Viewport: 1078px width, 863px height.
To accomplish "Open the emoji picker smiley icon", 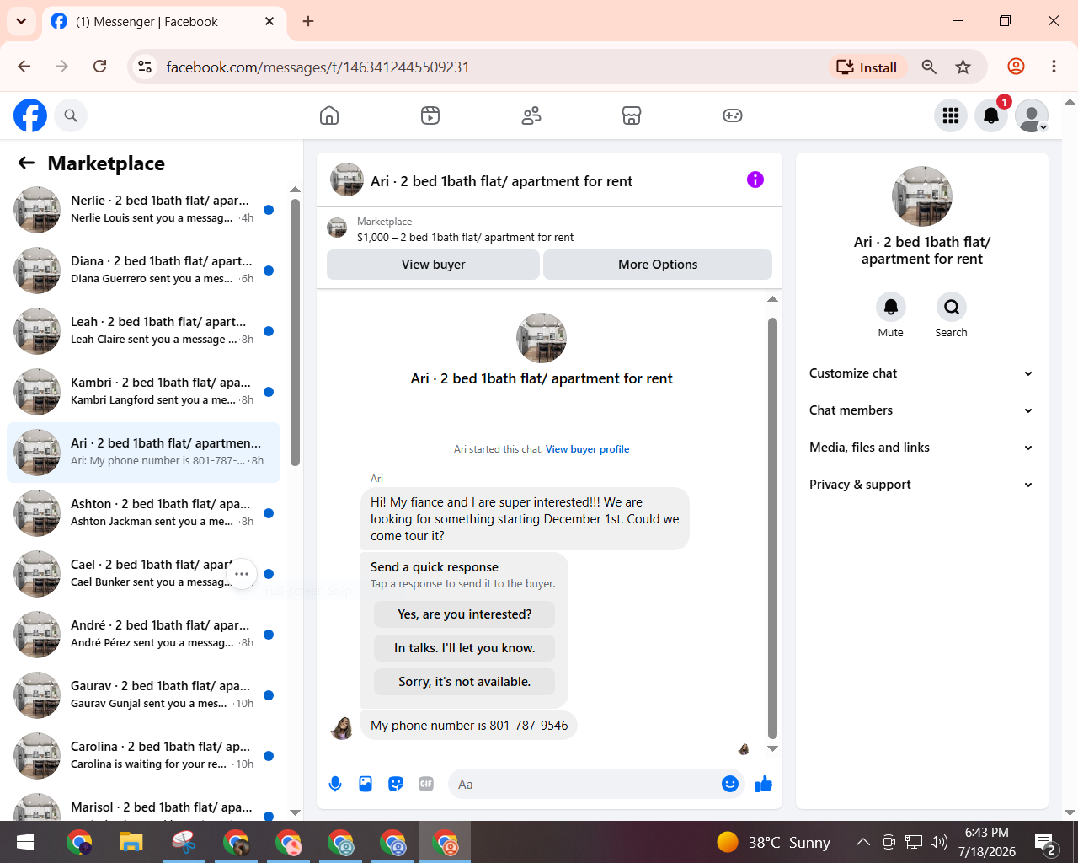I will click(x=730, y=785).
